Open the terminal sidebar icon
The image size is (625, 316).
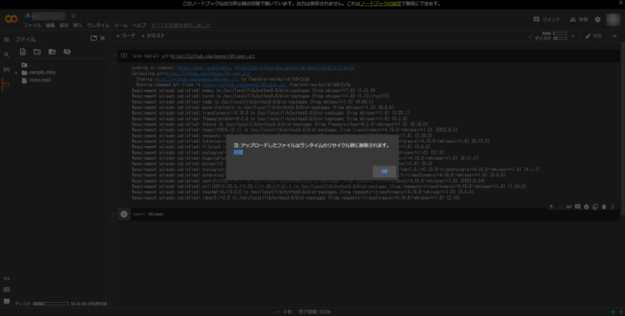pyautogui.click(x=6, y=301)
